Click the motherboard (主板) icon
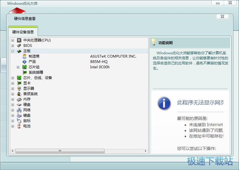 (x=19, y=51)
